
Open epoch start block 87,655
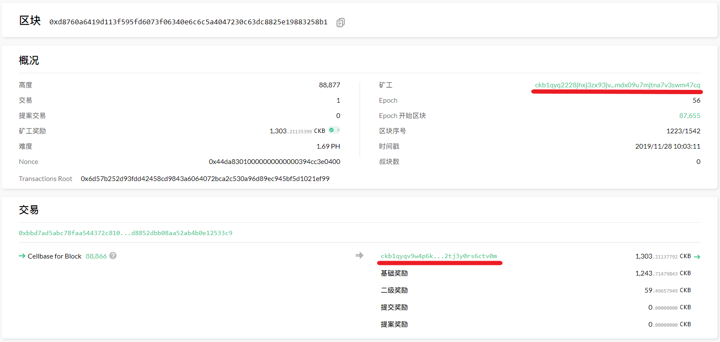(689, 116)
